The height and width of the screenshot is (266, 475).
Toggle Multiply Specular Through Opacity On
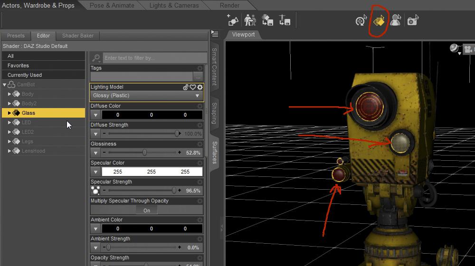tap(147, 211)
